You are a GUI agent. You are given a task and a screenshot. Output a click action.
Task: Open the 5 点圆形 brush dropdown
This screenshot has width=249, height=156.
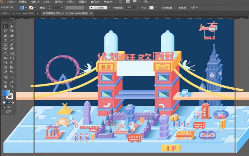click(109, 8)
